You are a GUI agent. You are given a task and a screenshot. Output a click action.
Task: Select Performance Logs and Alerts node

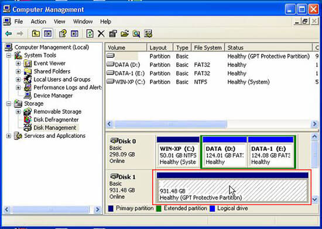[67, 88]
